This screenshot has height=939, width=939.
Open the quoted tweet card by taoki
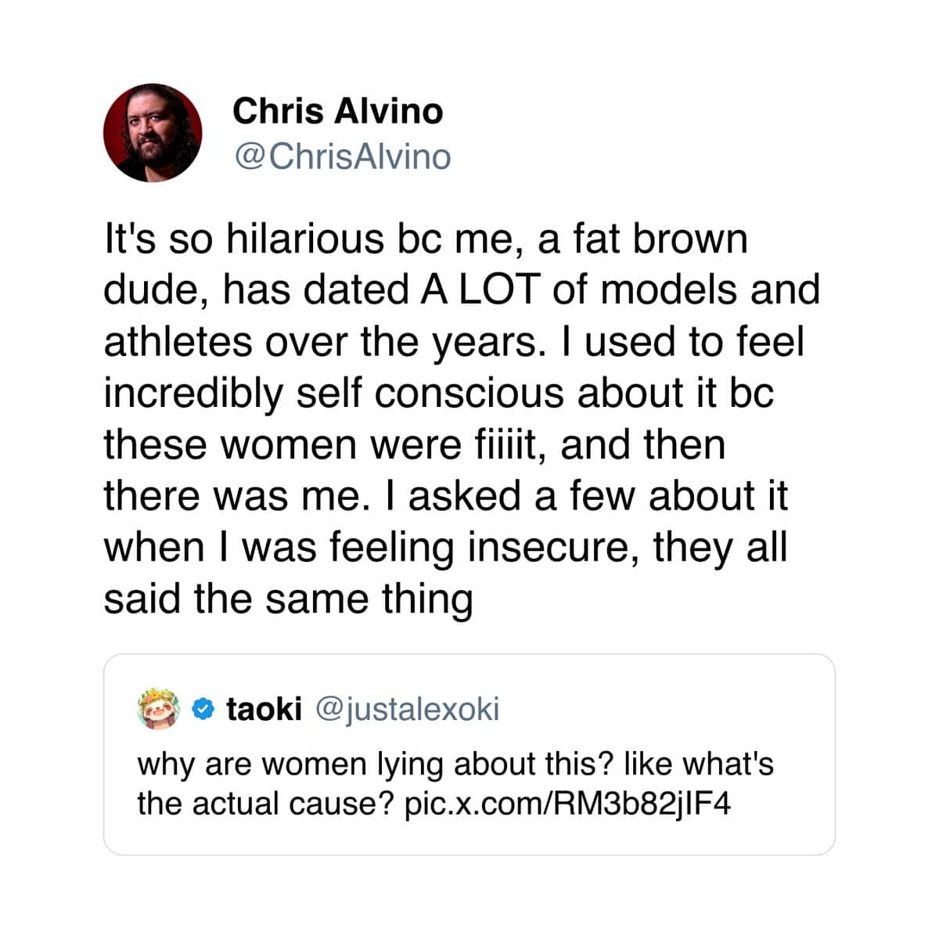click(x=469, y=754)
